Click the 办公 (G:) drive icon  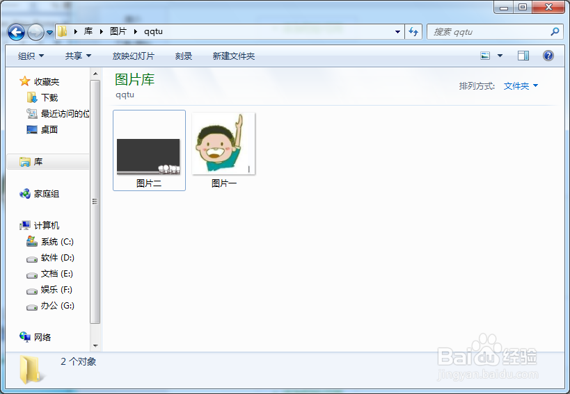tap(32, 307)
